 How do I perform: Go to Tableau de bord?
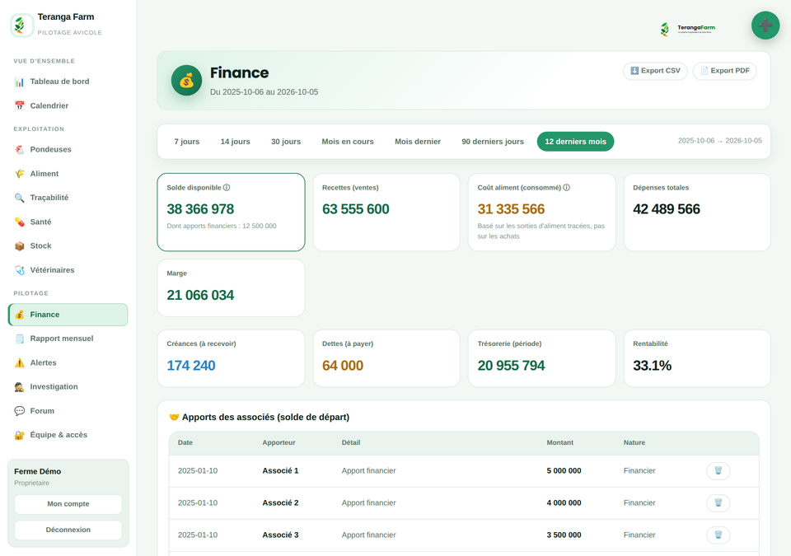pyautogui.click(x=68, y=82)
